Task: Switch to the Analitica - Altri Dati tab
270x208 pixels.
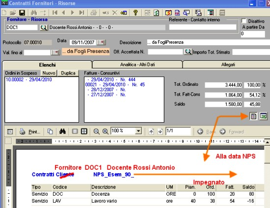Action: click(137, 65)
